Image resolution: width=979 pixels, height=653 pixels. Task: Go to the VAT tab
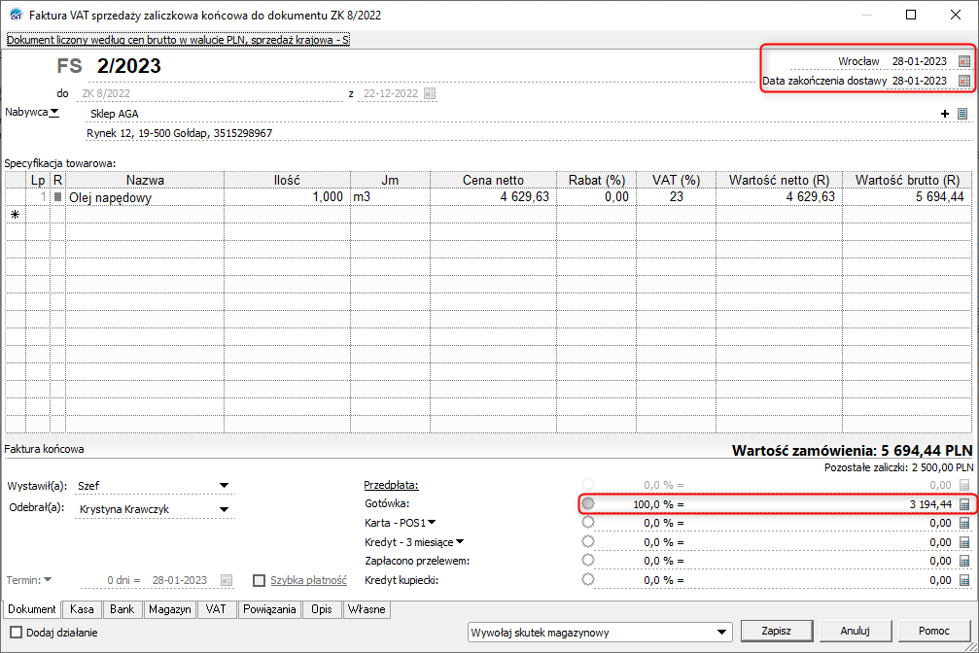(x=216, y=609)
